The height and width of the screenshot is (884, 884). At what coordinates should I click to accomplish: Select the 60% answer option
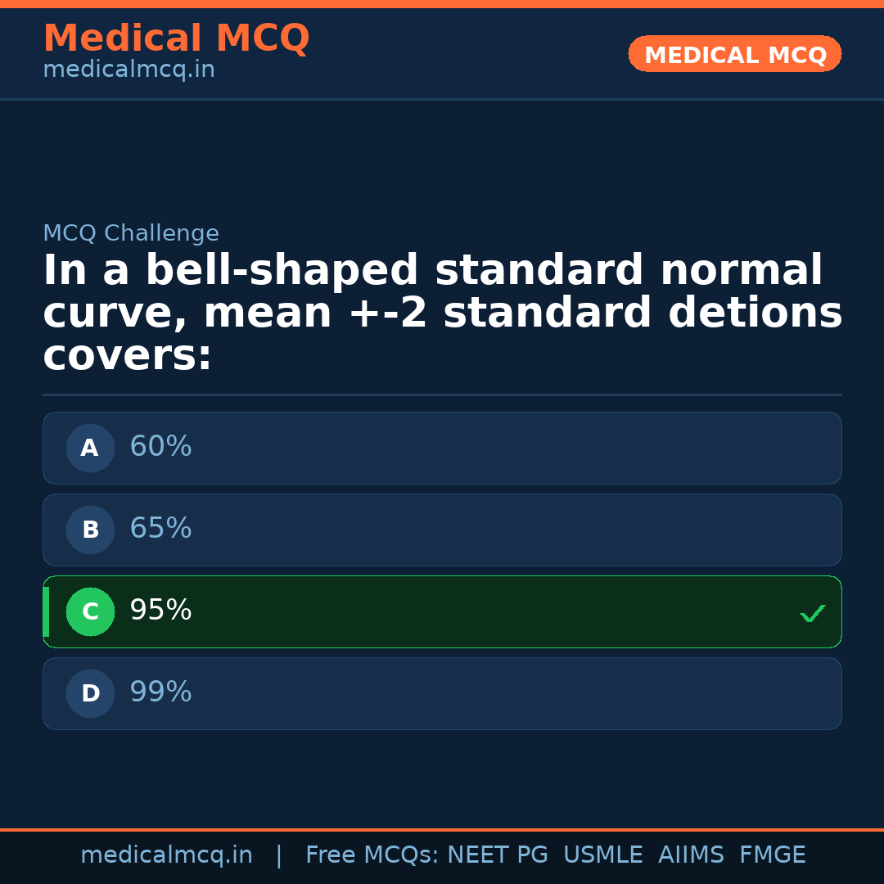[x=442, y=448]
